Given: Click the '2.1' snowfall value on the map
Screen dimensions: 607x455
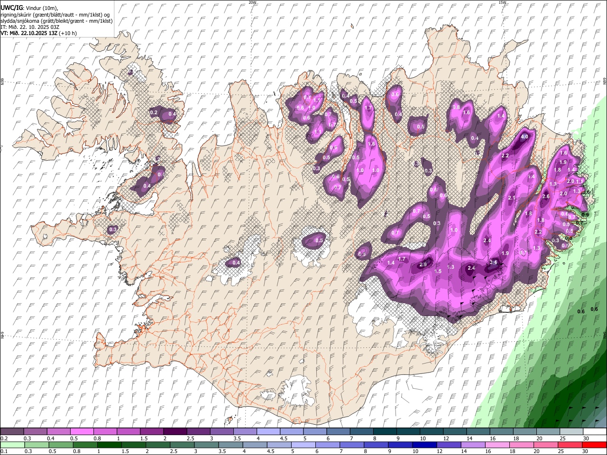Looking at the screenshot, I should click(x=512, y=198).
